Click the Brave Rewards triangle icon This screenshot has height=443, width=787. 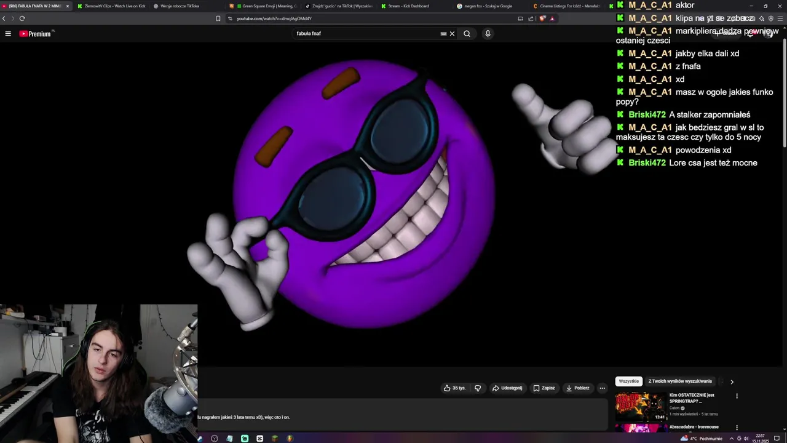point(552,18)
